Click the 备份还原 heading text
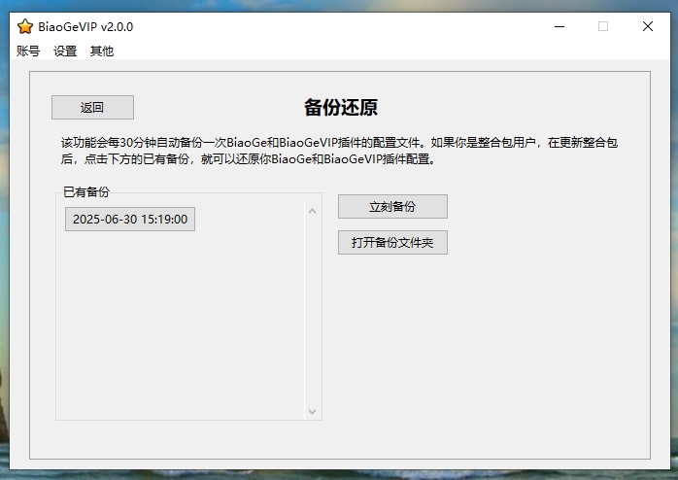Viewport: 678px width, 480px height. pos(341,107)
